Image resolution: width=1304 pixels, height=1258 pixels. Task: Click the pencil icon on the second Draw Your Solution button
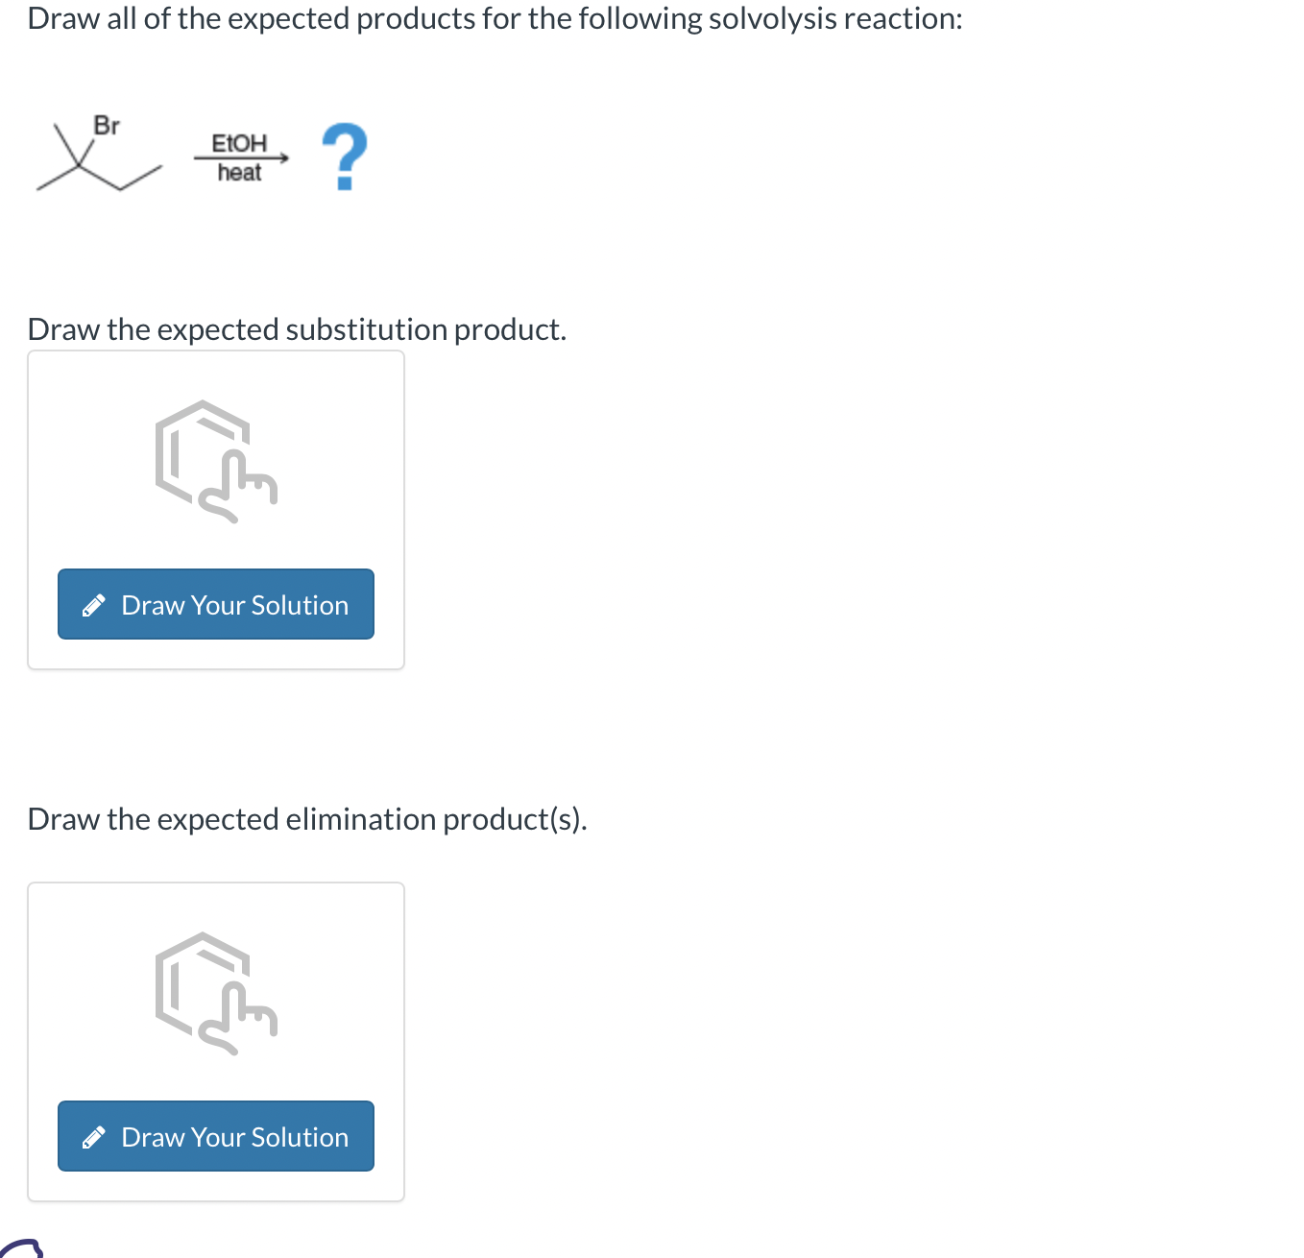[x=94, y=1136]
